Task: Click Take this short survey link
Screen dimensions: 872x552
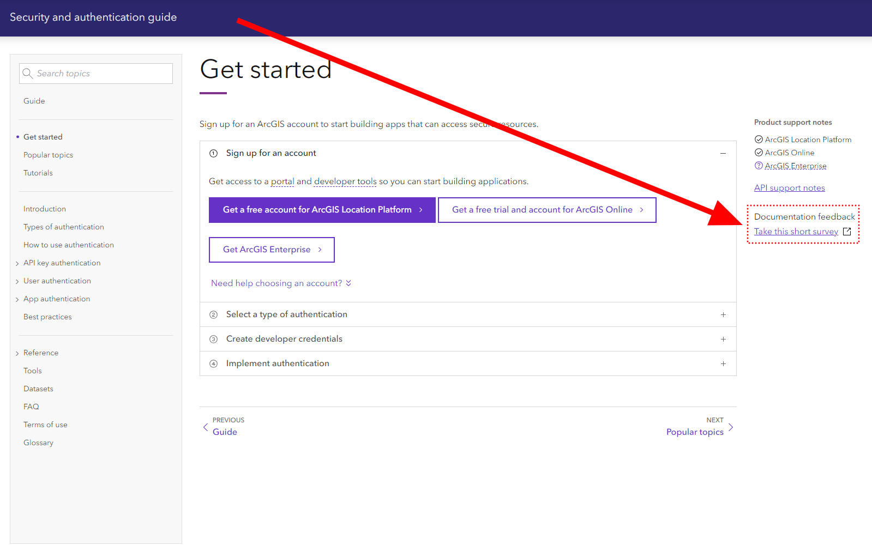Action: pos(796,232)
